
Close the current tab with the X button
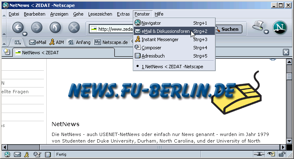pos(286,52)
